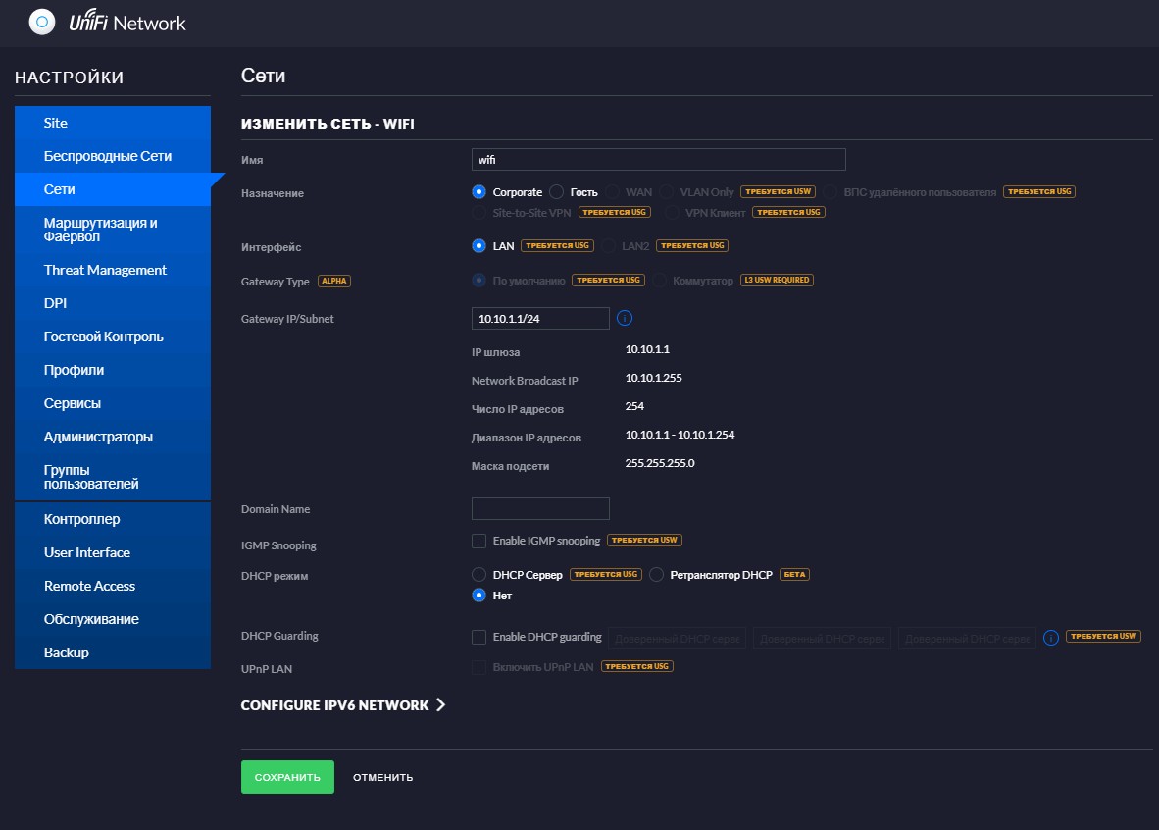
Task: Enable DHCP guarding checkbox
Action: (479, 637)
